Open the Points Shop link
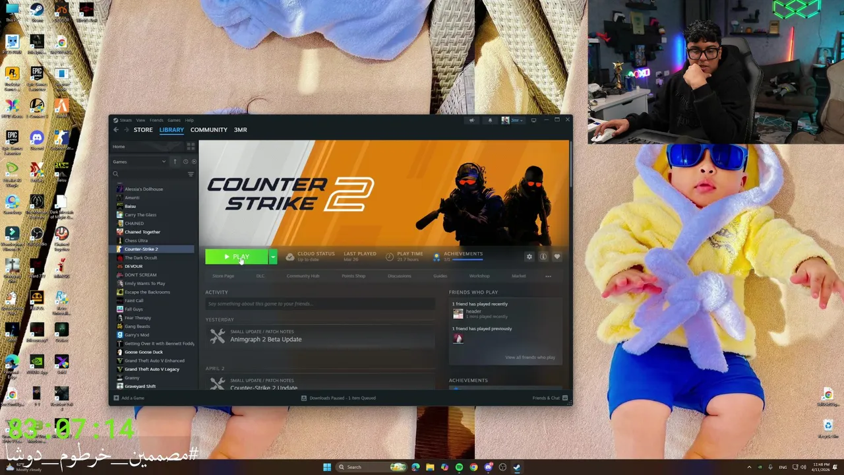The height and width of the screenshot is (475, 844). [353, 276]
